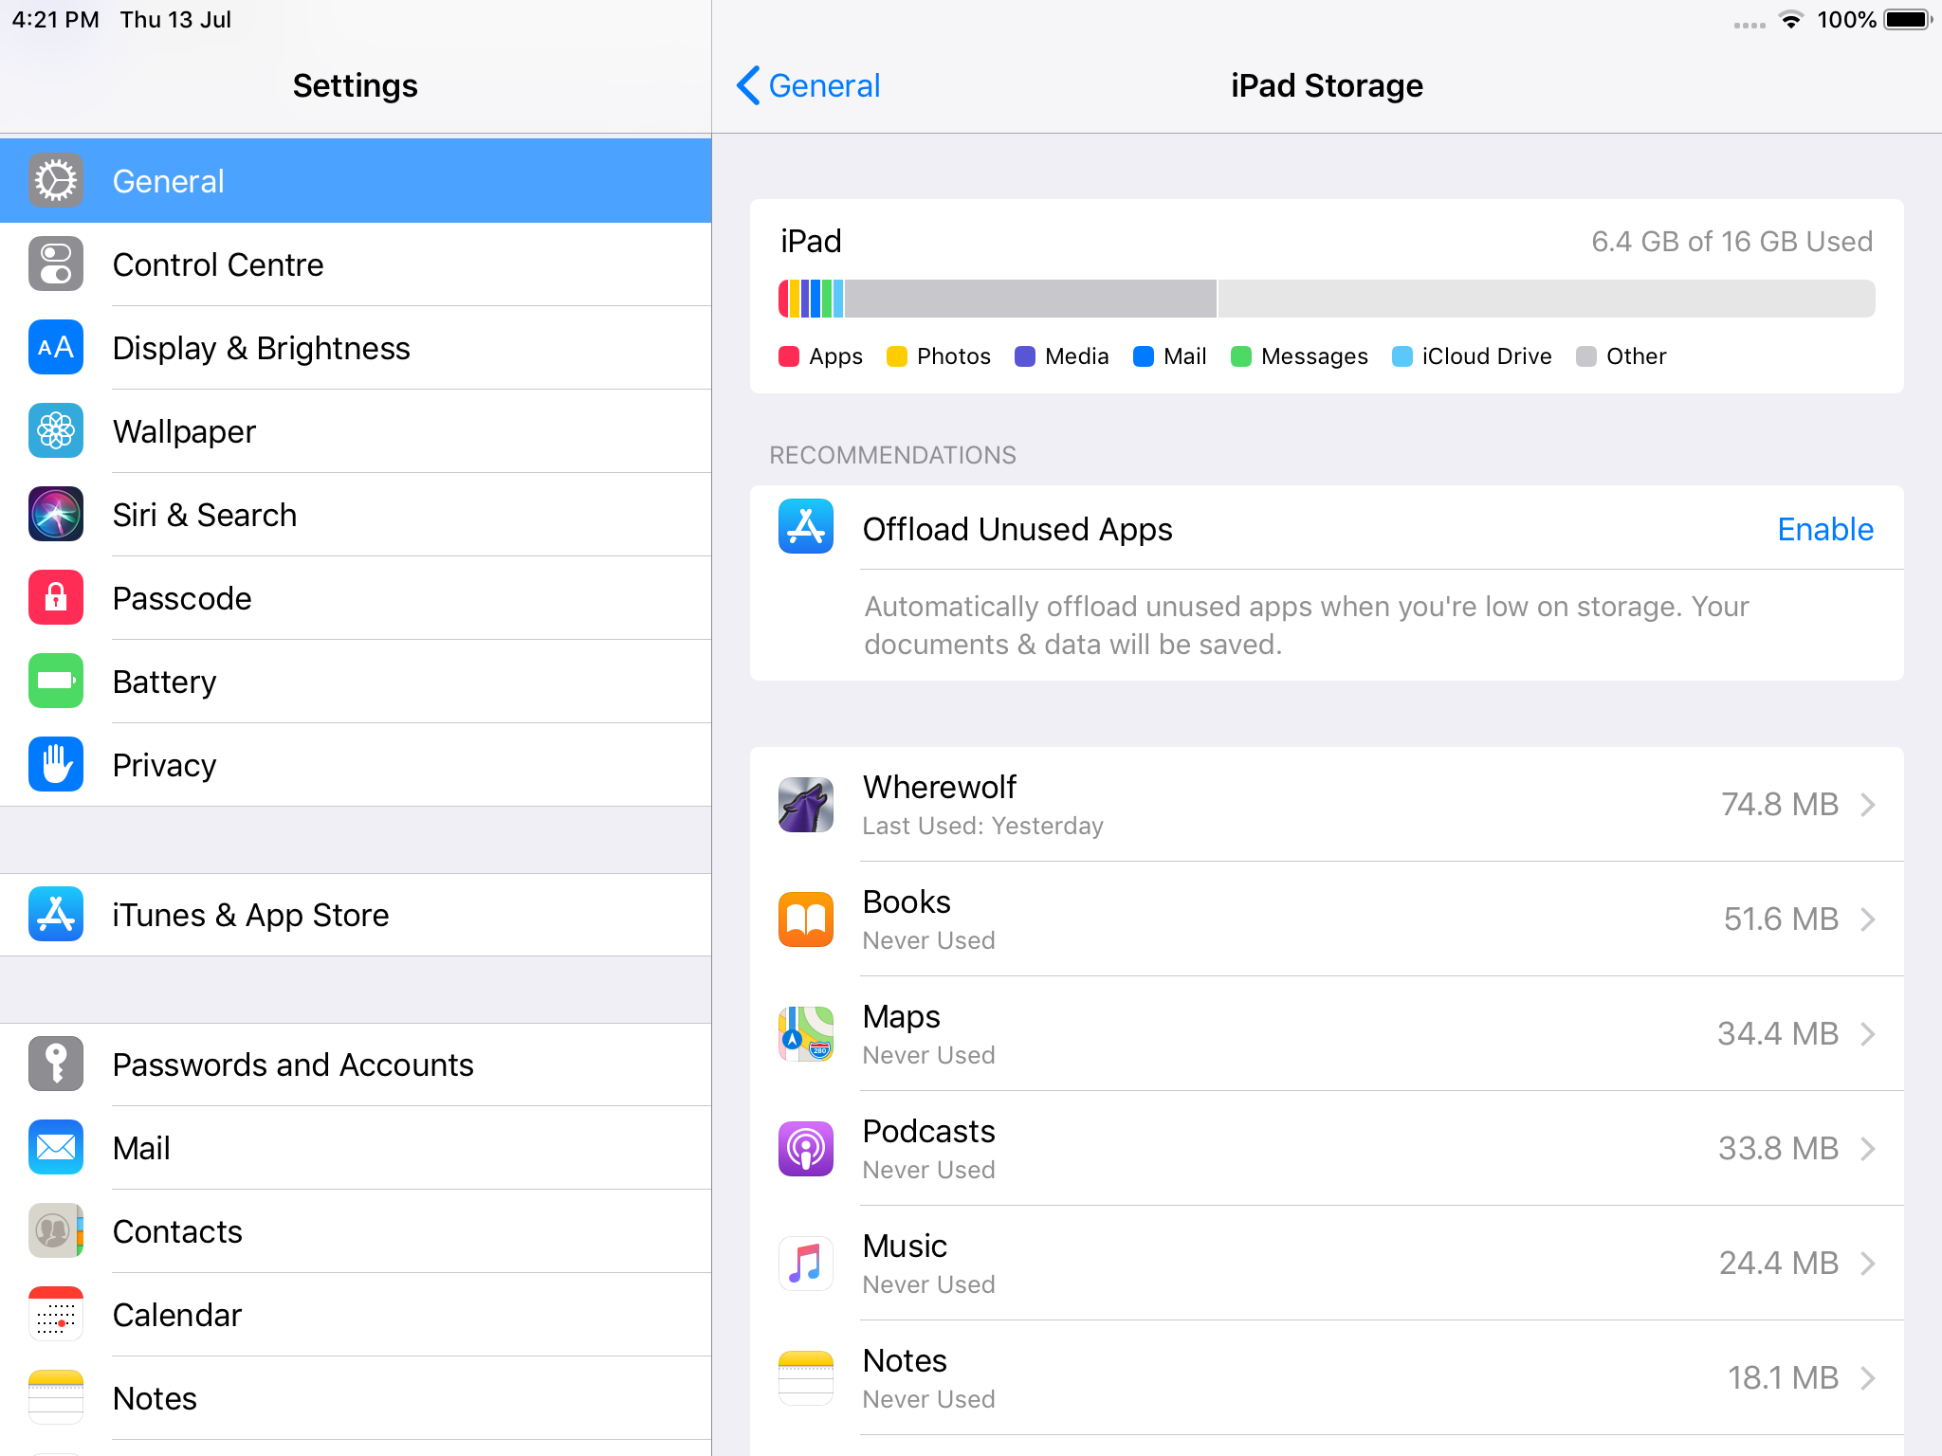Tap the orange Books app icon
The height and width of the screenshot is (1456, 1942).
tap(806, 919)
